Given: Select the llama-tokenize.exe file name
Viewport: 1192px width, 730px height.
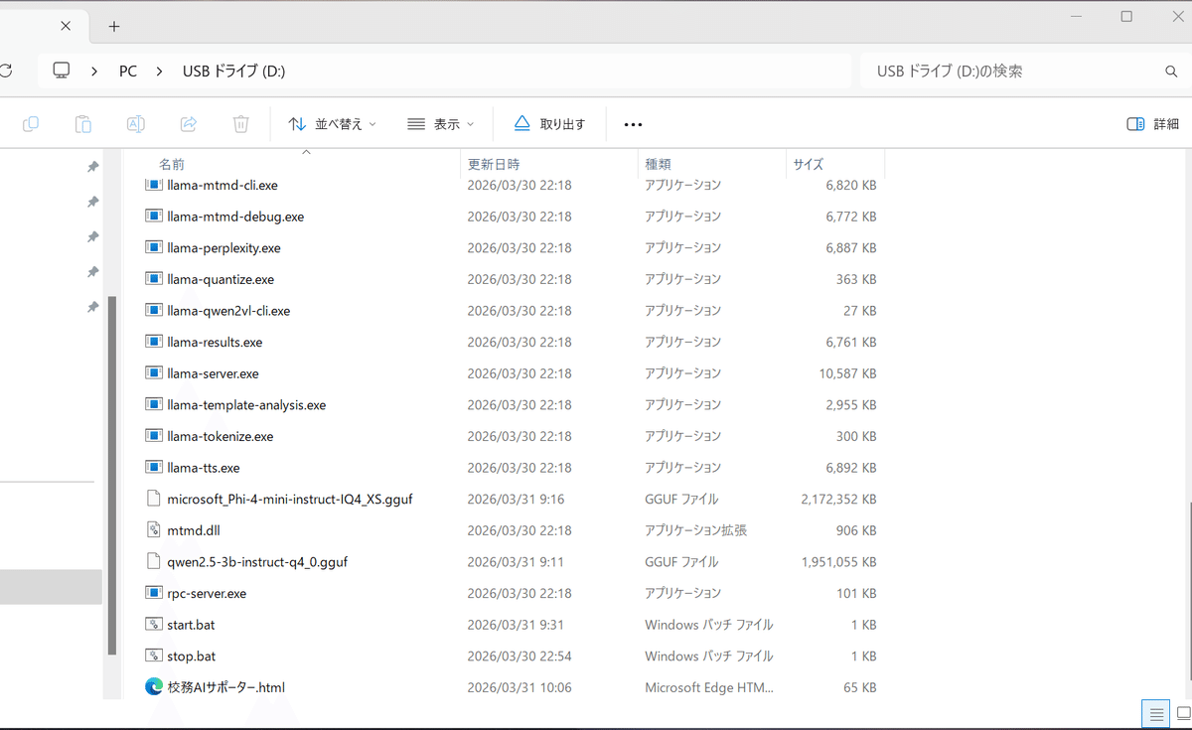Looking at the screenshot, I should (221, 436).
